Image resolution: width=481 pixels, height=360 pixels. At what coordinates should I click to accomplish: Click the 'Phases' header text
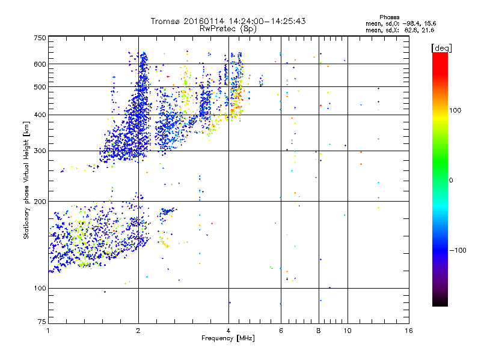pyautogui.click(x=389, y=17)
